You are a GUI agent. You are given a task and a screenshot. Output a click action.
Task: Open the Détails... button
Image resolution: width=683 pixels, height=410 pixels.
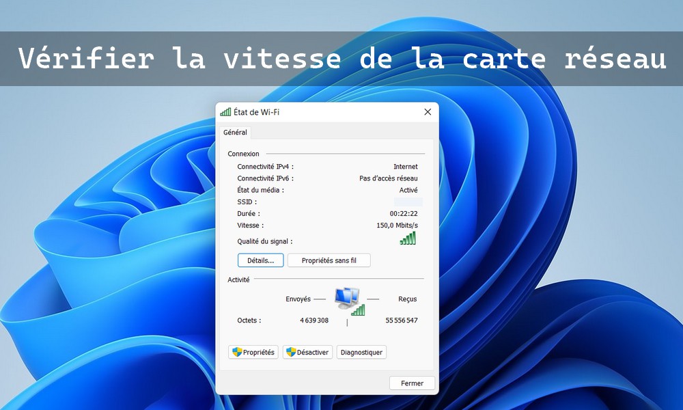pyautogui.click(x=260, y=260)
